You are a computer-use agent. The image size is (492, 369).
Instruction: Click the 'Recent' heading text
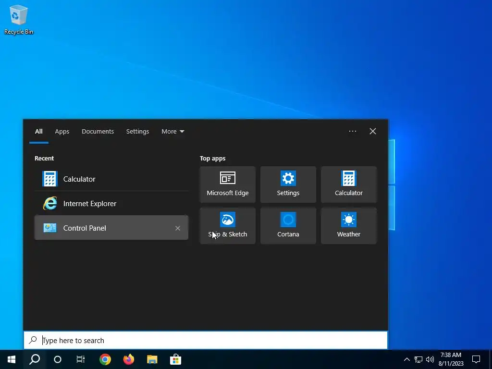tap(44, 158)
